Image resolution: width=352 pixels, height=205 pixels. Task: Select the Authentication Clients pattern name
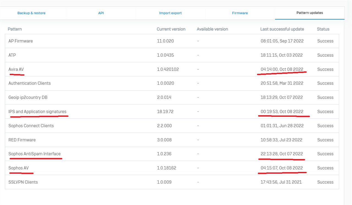pos(29,83)
